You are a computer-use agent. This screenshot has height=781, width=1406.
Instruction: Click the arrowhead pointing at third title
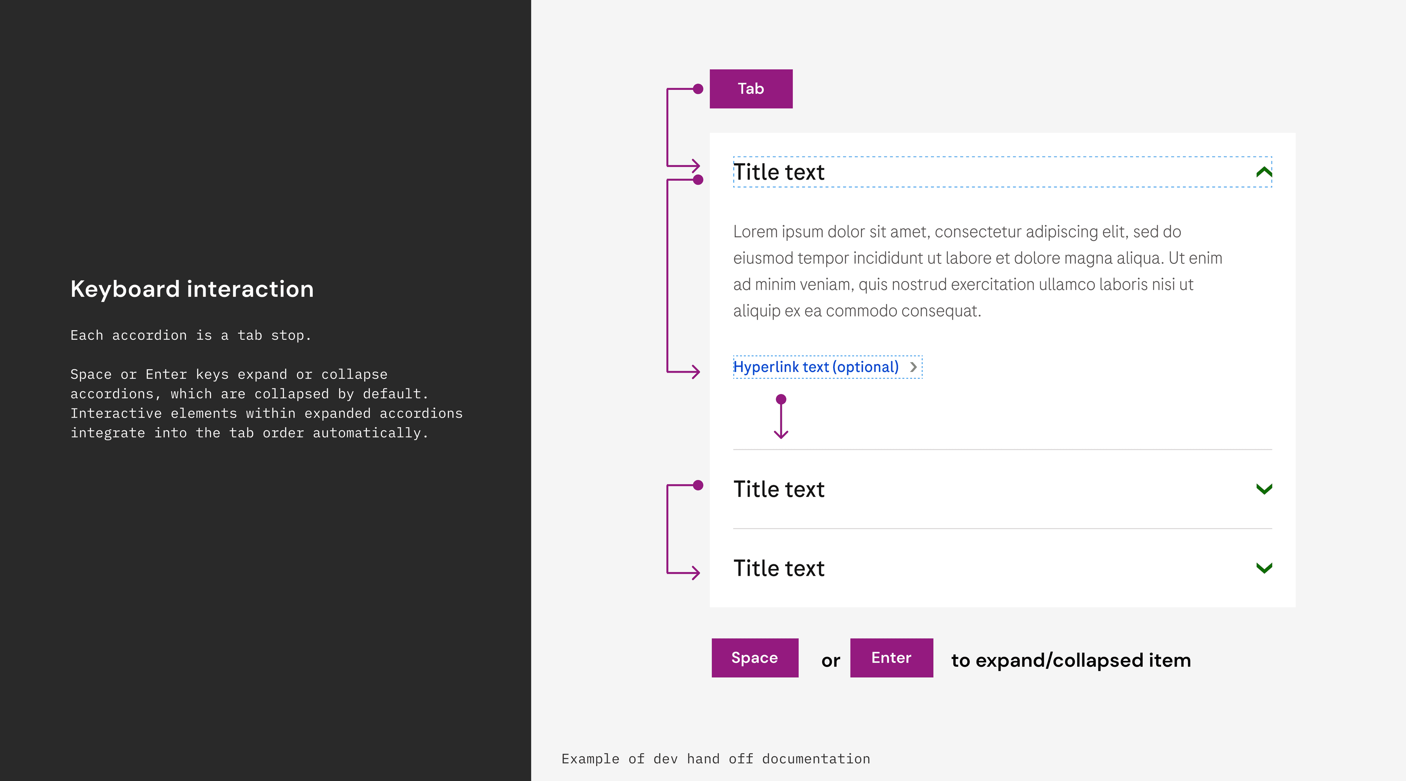[x=695, y=572]
